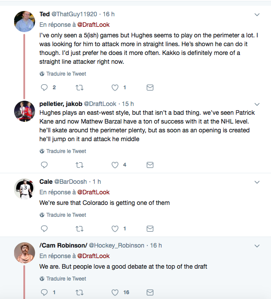The width and height of the screenshot is (271, 299).
Task: Like pelletier, jakob's tweet
Action: (x=115, y=165)
